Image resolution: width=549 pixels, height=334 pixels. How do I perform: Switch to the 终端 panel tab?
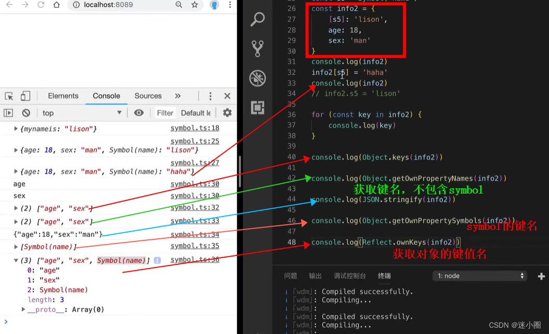coord(384,276)
